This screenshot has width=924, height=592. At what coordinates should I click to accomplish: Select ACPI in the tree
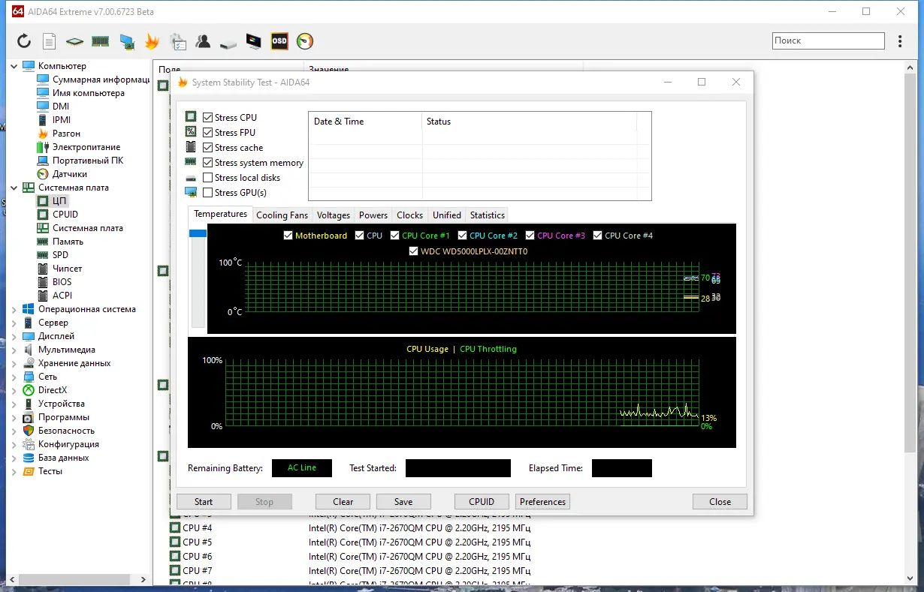click(x=62, y=296)
